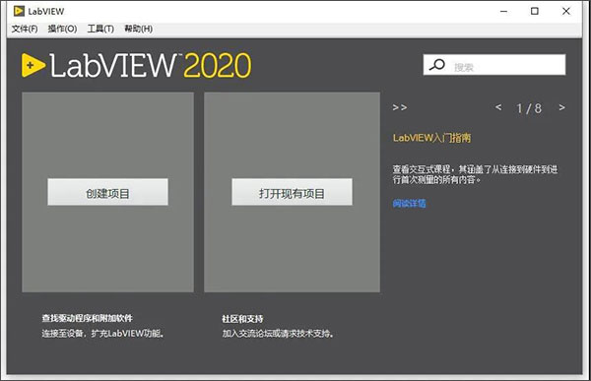Open the 帮助(H) menu
The width and height of the screenshot is (591, 381).
(x=139, y=29)
